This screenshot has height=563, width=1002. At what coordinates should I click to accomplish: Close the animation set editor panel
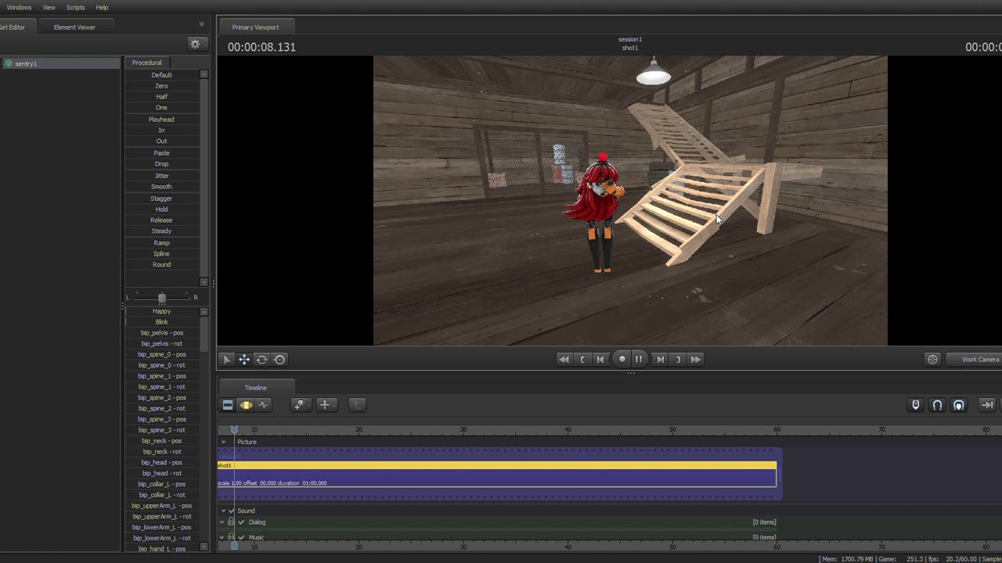[x=202, y=24]
